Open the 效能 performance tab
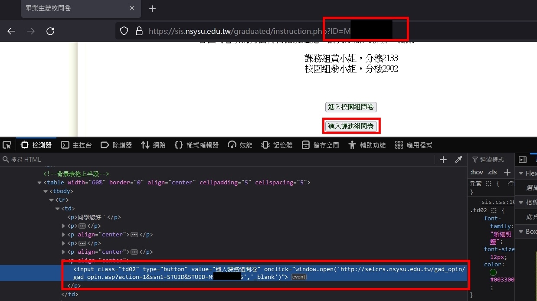 [x=240, y=145]
